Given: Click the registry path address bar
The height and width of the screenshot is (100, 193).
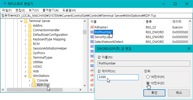Looking at the screenshot, I should [x=96, y=16].
